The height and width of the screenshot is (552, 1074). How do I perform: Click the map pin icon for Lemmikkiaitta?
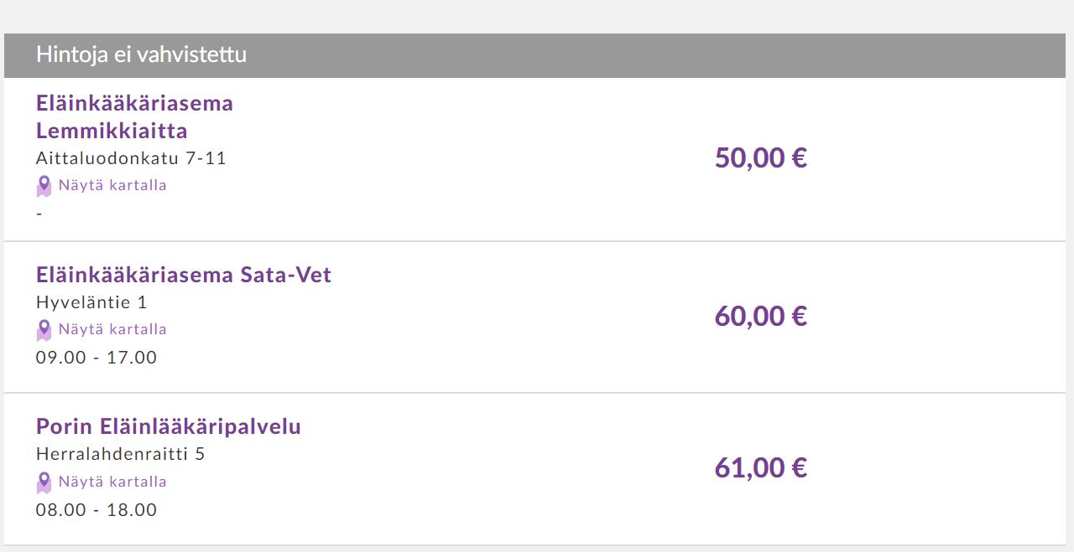pyautogui.click(x=44, y=186)
